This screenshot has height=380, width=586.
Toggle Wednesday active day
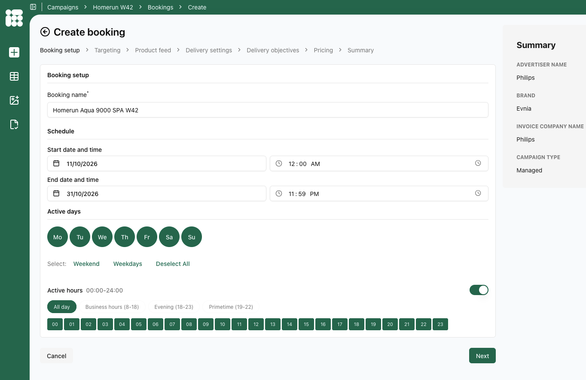pyautogui.click(x=102, y=237)
